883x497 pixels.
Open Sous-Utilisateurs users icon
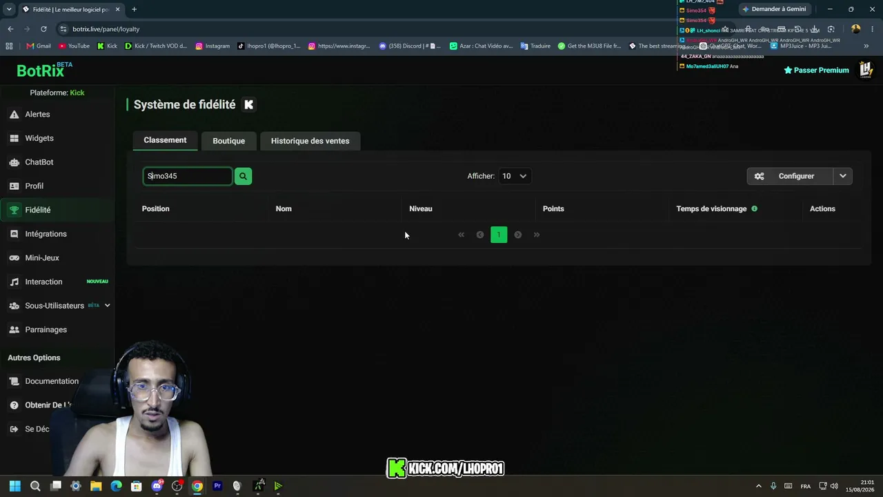14,306
